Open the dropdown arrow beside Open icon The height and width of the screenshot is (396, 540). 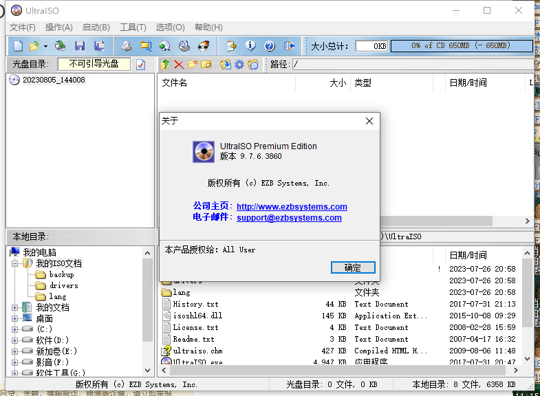[45, 46]
